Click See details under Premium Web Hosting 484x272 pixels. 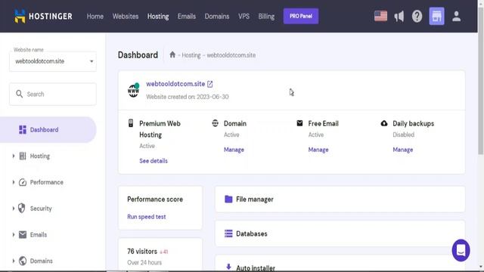pyautogui.click(x=154, y=161)
